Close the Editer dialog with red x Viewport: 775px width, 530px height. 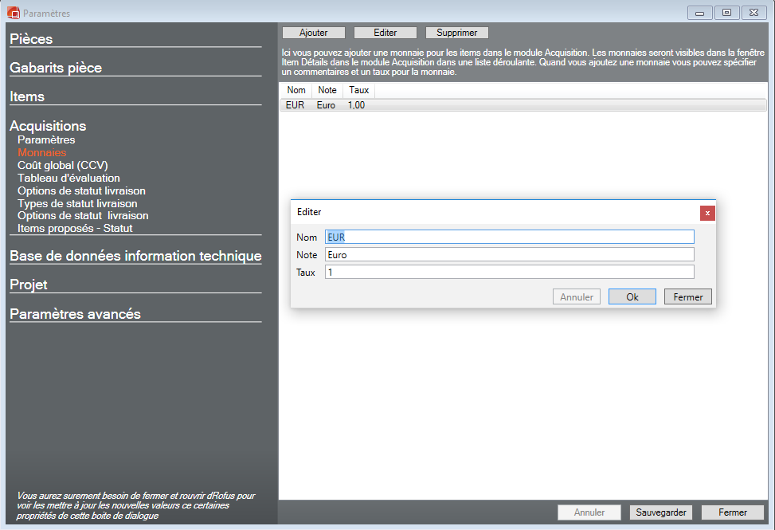(707, 213)
